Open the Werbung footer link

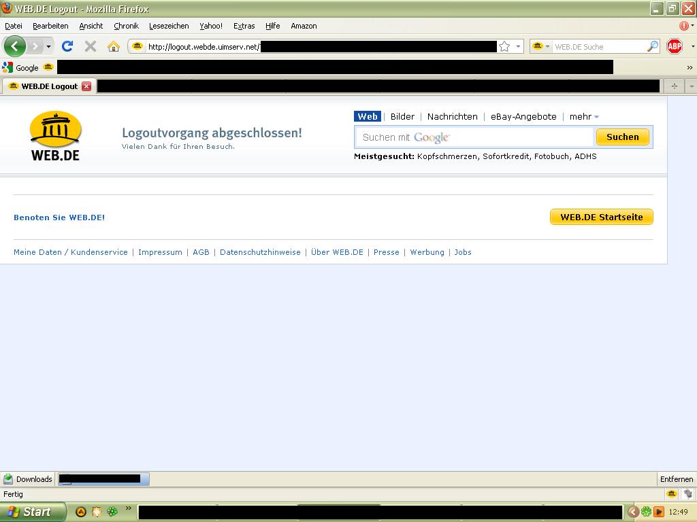[x=427, y=252]
